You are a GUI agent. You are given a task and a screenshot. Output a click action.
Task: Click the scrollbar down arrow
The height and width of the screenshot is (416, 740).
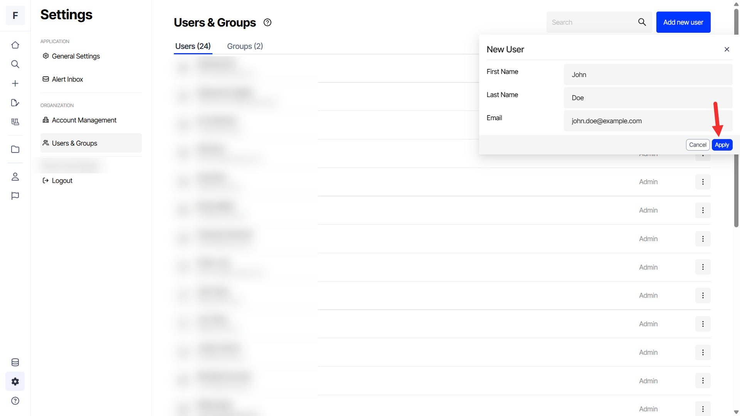click(x=736, y=412)
